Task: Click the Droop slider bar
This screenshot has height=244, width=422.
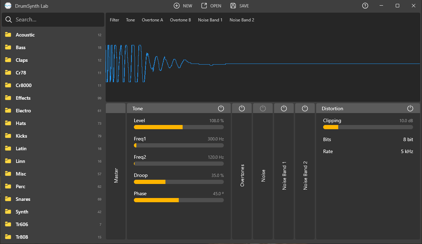Action: tap(179, 182)
